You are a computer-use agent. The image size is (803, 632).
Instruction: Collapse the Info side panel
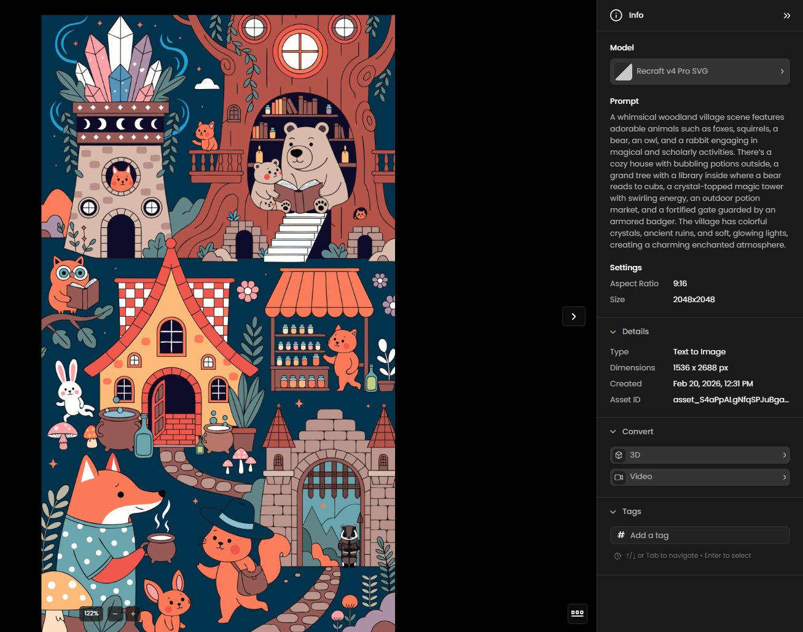[786, 15]
